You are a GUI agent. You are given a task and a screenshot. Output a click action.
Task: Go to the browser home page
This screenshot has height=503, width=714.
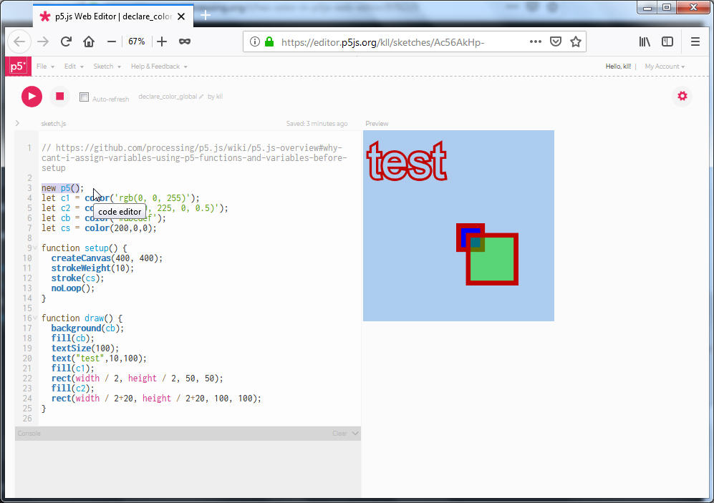pos(89,41)
